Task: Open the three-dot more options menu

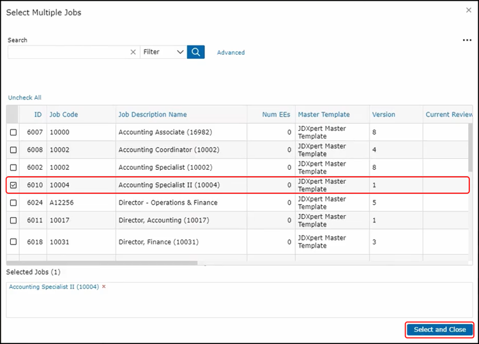Action: click(x=467, y=40)
